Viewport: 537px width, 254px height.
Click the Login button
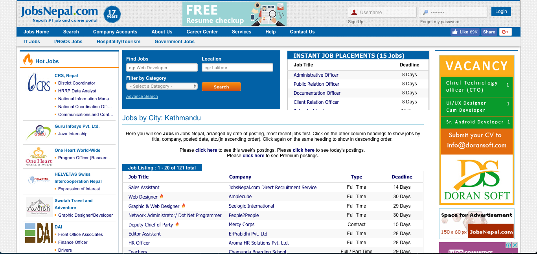pyautogui.click(x=501, y=11)
